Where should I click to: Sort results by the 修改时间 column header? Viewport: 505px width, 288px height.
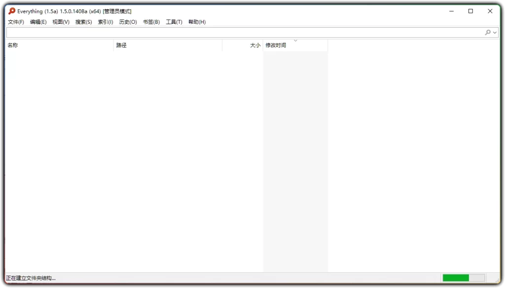coord(276,45)
